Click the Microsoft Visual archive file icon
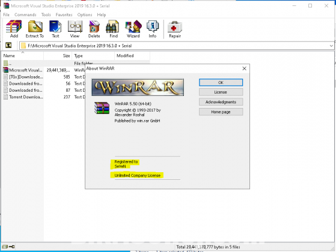 point(5,70)
